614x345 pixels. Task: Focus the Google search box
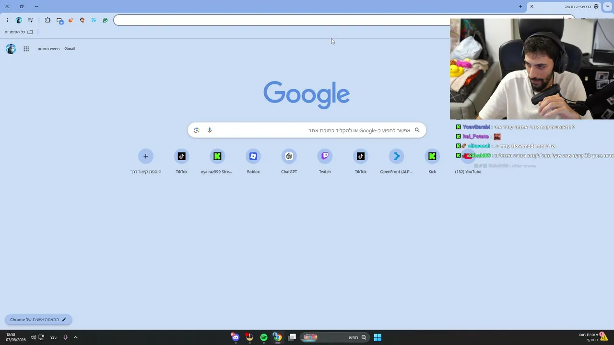click(x=307, y=130)
